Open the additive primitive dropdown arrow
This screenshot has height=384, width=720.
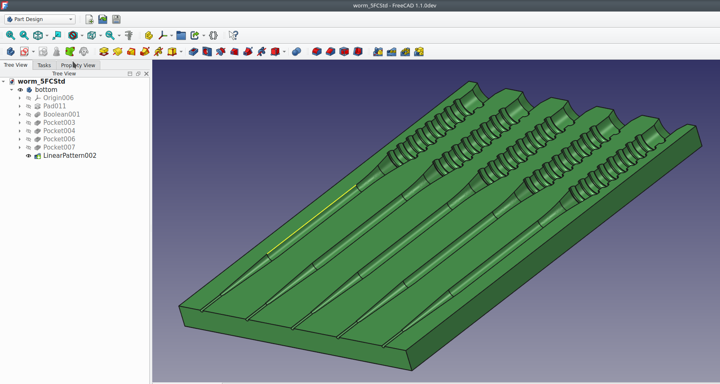(x=181, y=52)
